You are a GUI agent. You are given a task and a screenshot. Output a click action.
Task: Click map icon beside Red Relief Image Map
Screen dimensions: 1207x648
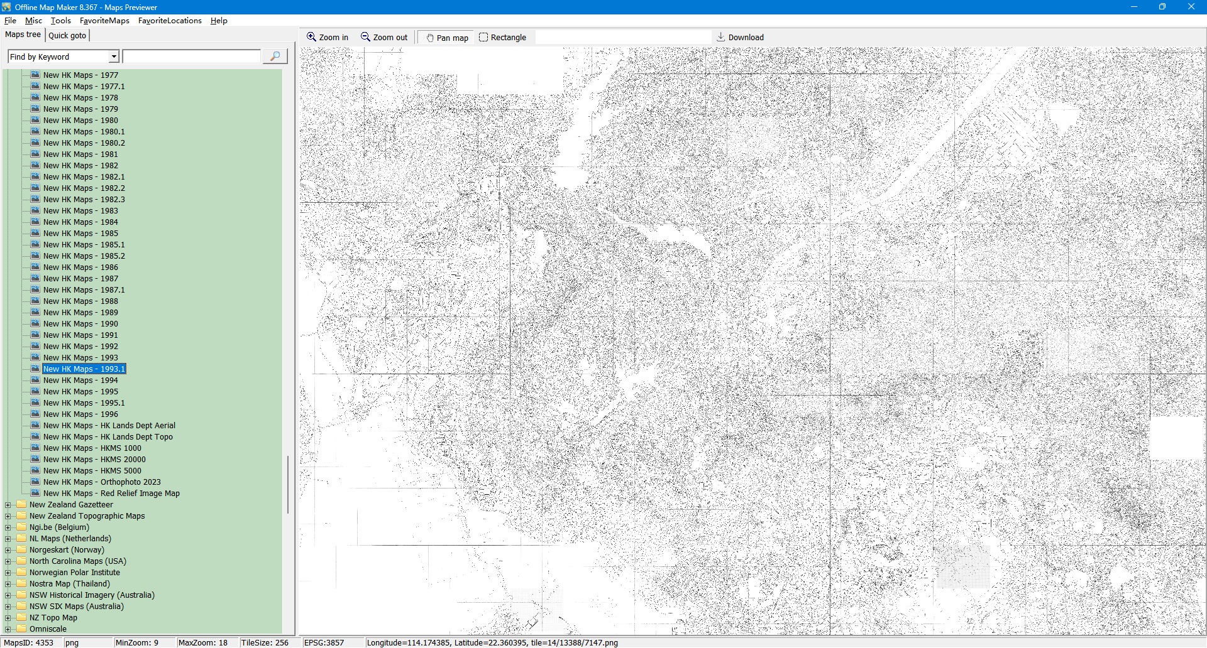[x=35, y=493]
